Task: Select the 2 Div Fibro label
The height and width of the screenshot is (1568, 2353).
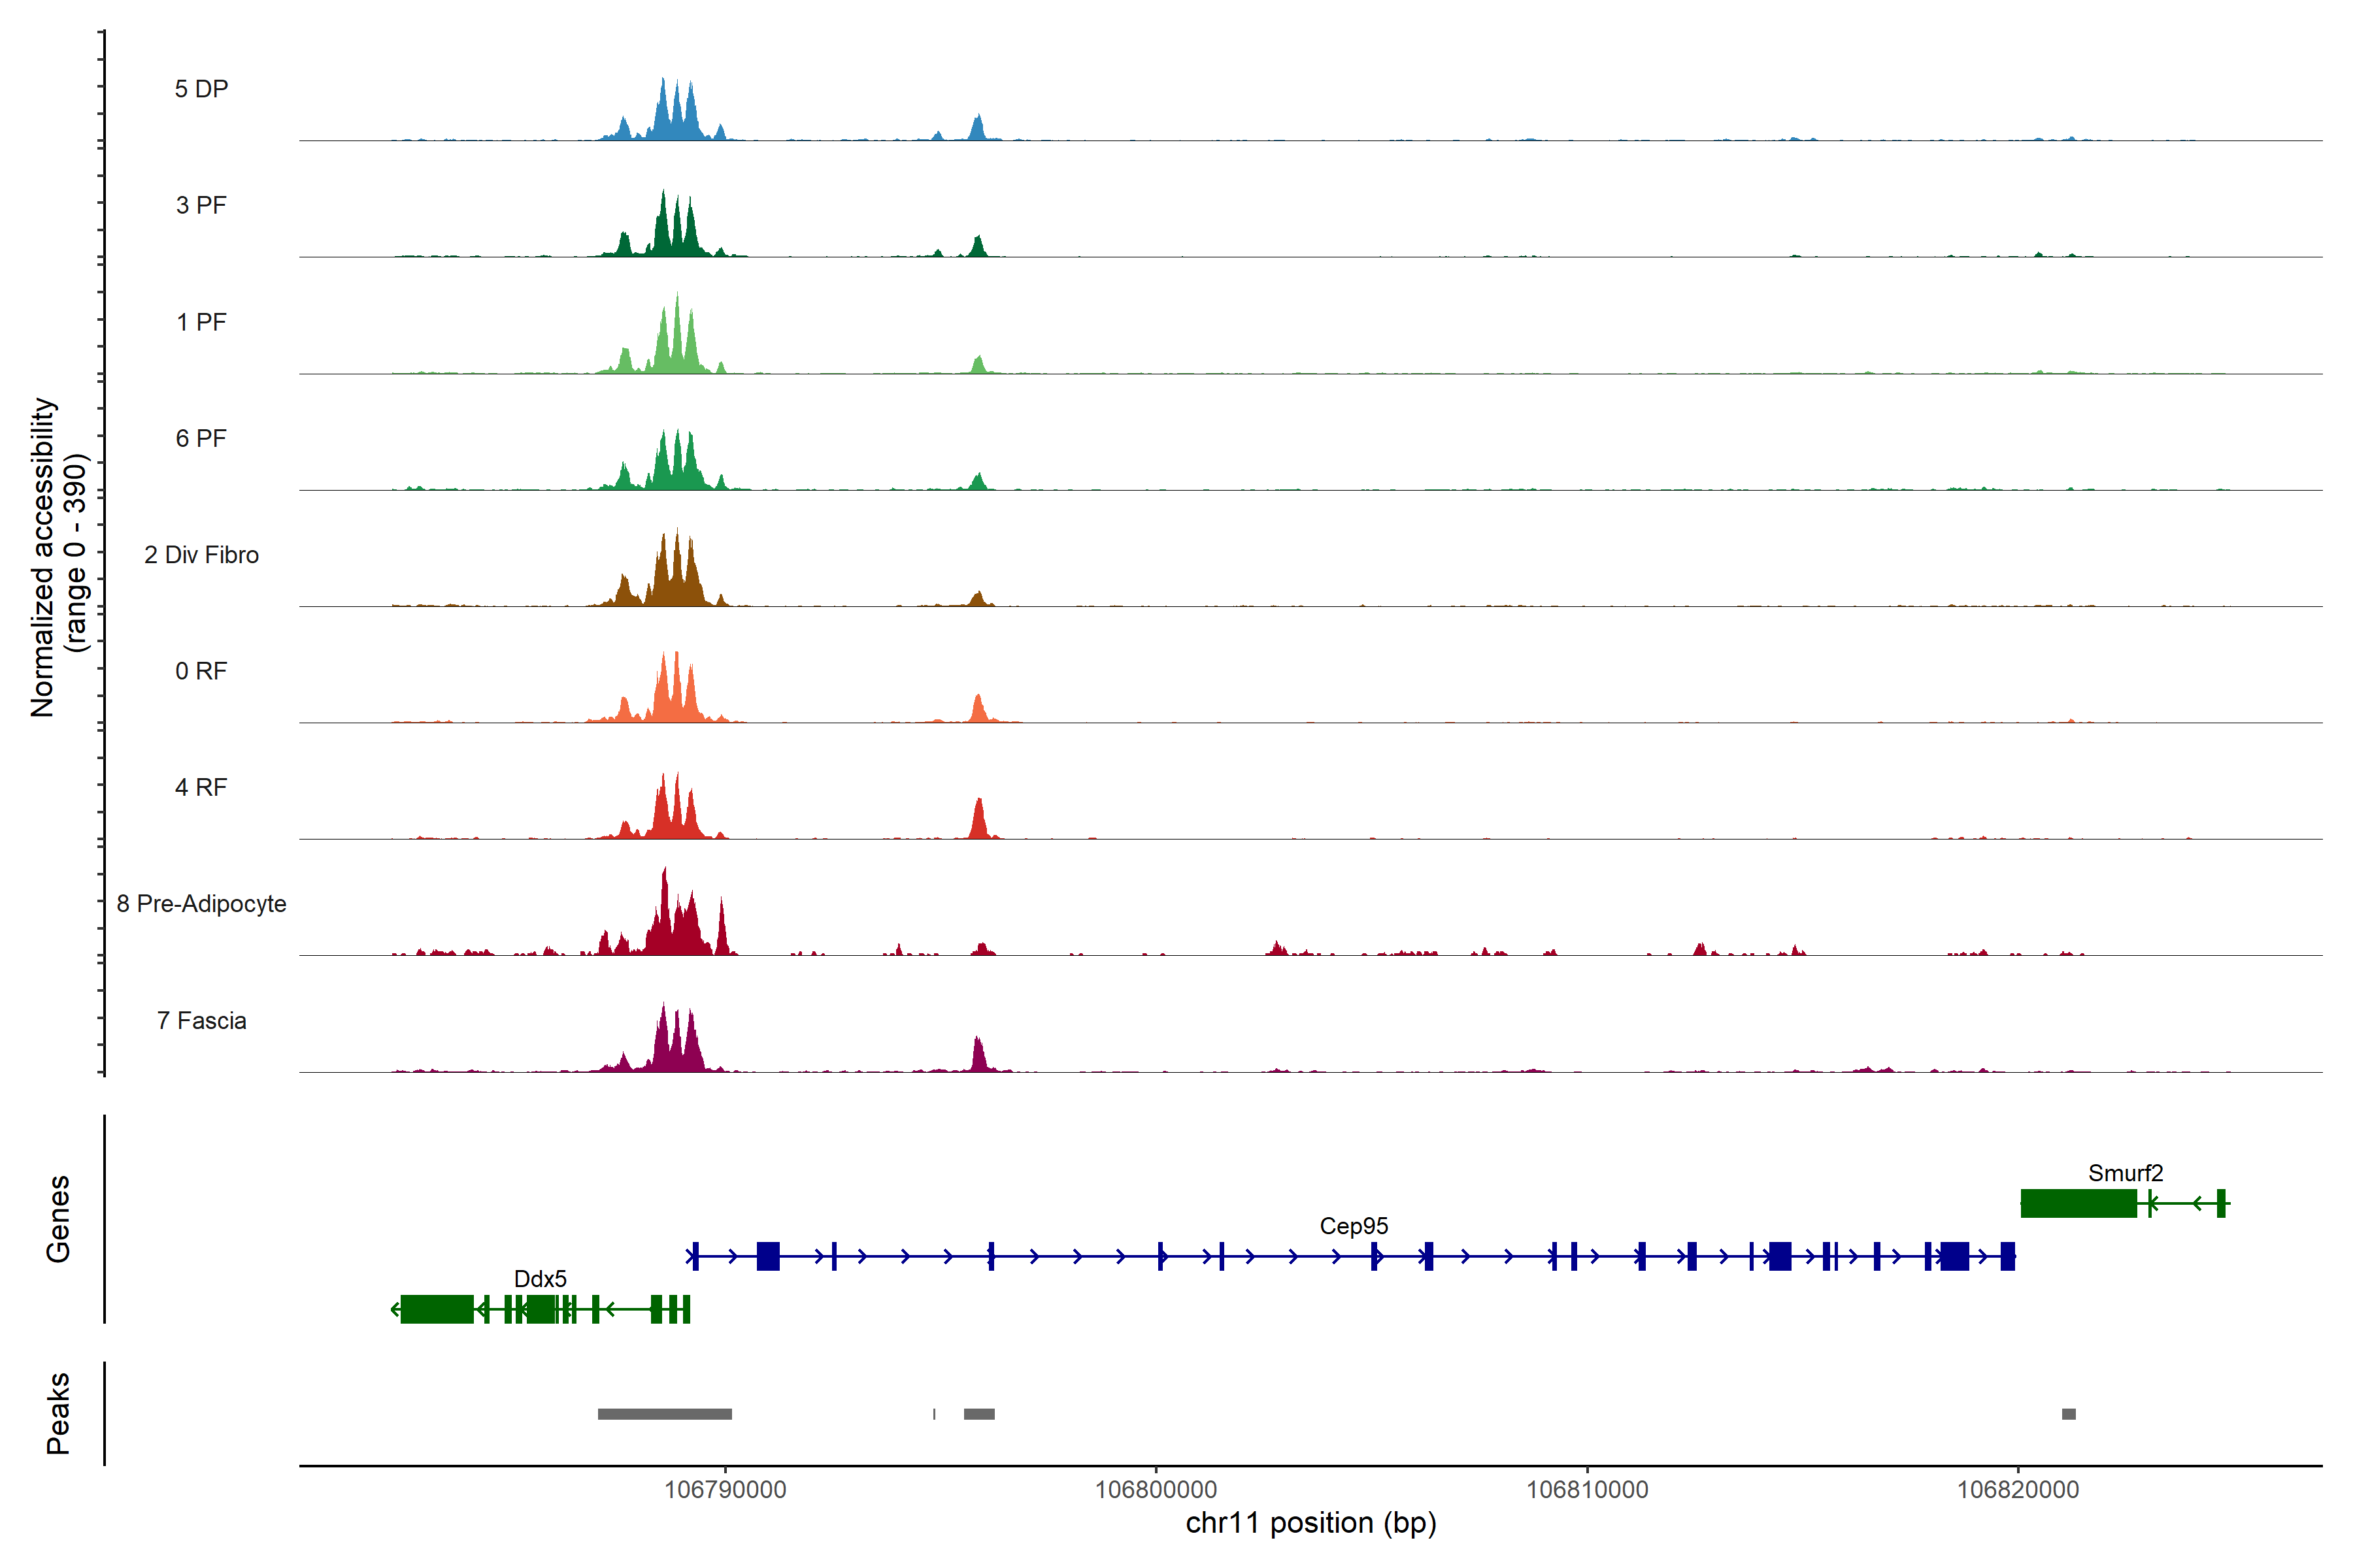Action: 201,555
